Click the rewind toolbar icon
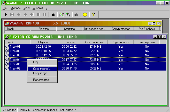 tap(19, 15)
